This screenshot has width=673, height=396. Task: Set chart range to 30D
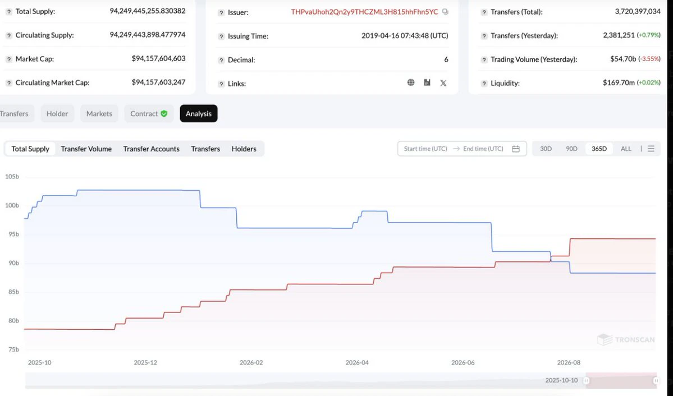546,149
